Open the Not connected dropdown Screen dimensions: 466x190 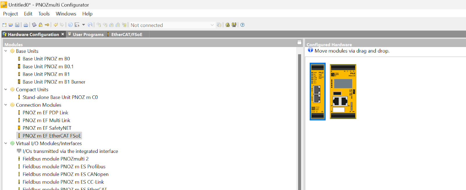click(172, 25)
